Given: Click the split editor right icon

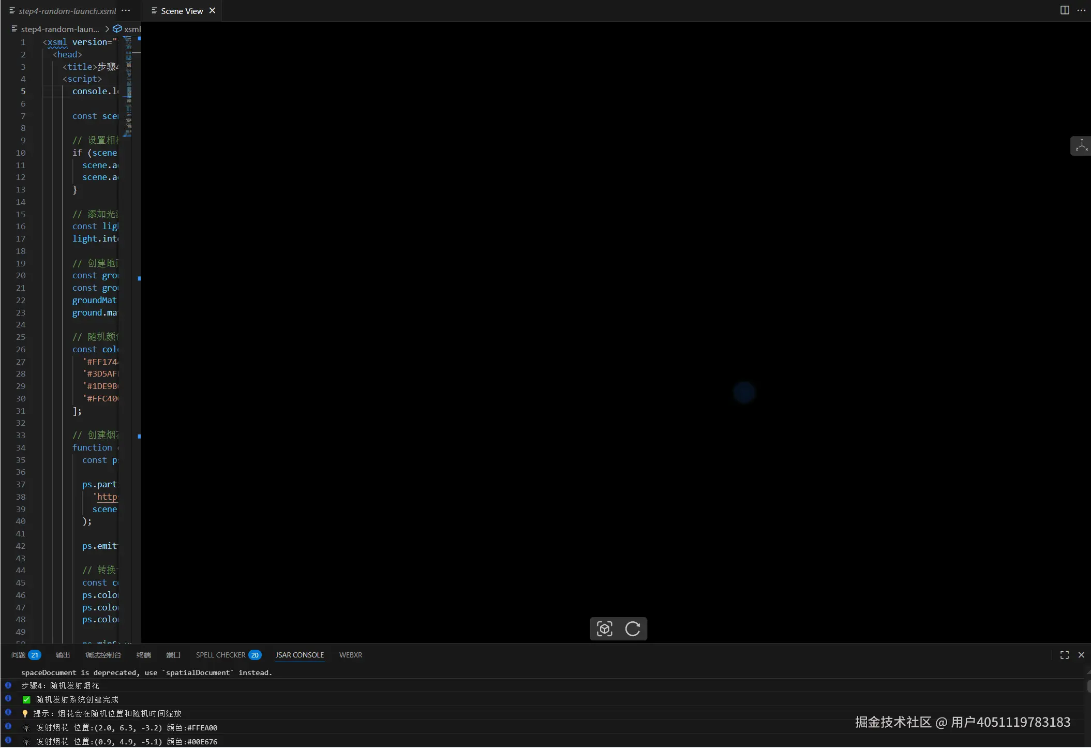Looking at the screenshot, I should pos(1065,10).
